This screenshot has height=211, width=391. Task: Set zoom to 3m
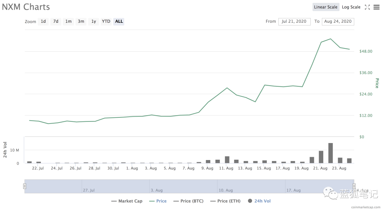81,21
